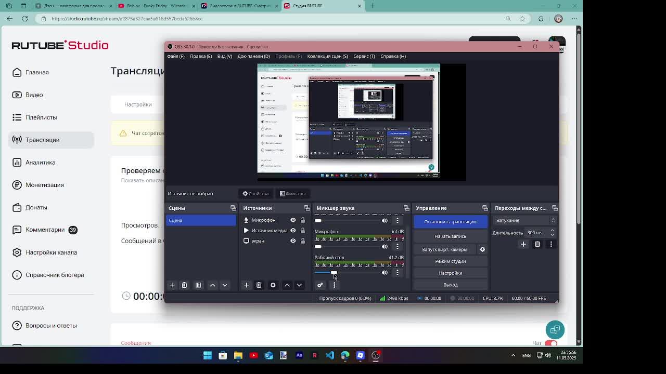
Task: Open the Файл menu in OBS
Action: [176, 56]
